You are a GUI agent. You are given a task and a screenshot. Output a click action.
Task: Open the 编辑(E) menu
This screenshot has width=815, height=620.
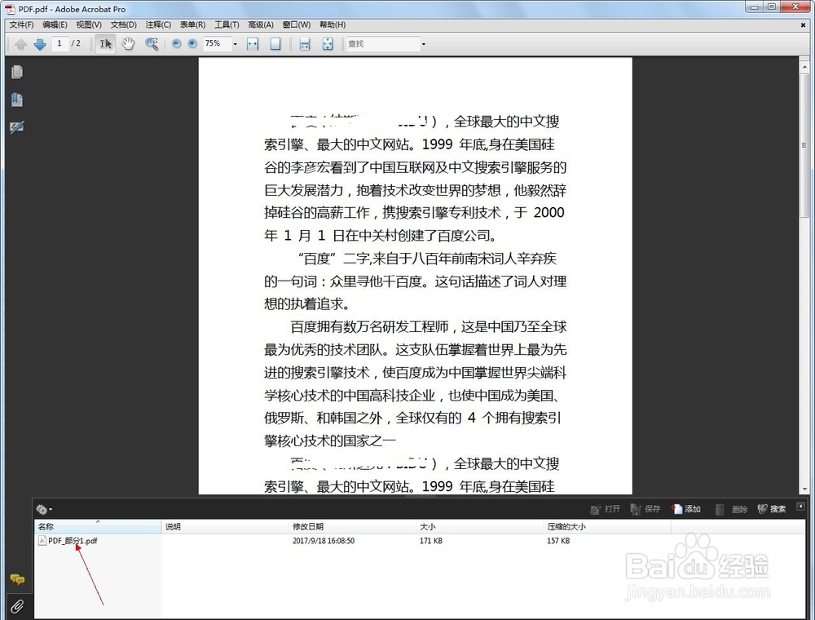(x=55, y=24)
